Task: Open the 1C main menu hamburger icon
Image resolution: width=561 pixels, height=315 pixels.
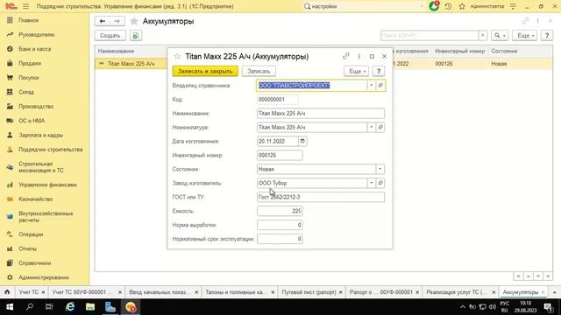Action: tap(25, 6)
